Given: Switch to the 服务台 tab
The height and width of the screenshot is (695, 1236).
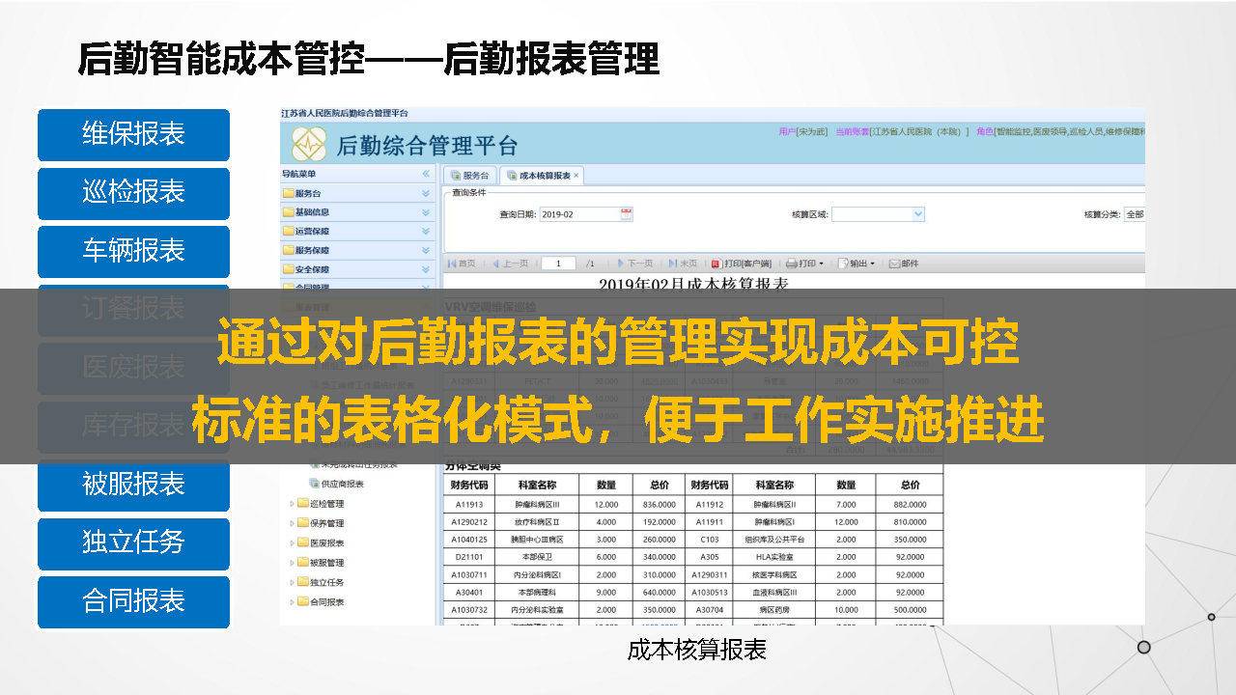Looking at the screenshot, I should (x=470, y=176).
